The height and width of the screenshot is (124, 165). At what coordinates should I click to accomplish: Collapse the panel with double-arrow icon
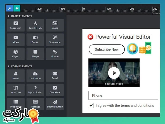(x=17, y=8)
